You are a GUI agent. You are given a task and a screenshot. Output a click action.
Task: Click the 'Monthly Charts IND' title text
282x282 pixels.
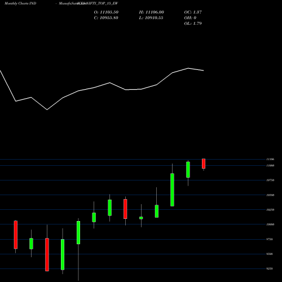click(x=20, y=3)
